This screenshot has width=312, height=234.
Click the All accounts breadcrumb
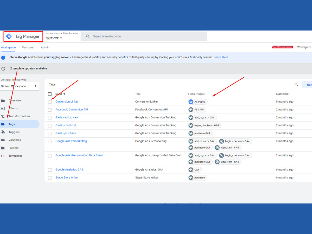pyautogui.click(x=53, y=33)
